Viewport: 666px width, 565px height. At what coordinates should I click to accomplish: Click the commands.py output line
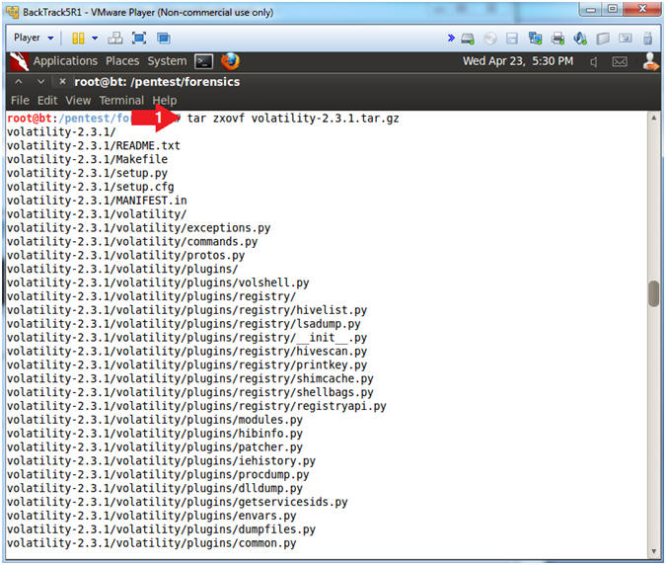(132, 241)
